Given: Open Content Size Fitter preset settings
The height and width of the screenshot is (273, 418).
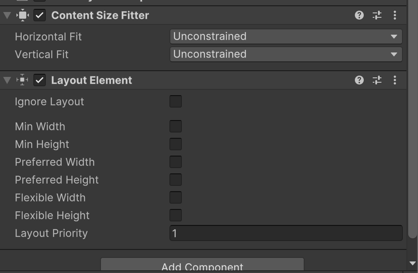Looking at the screenshot, I should [x=377, y=16].
